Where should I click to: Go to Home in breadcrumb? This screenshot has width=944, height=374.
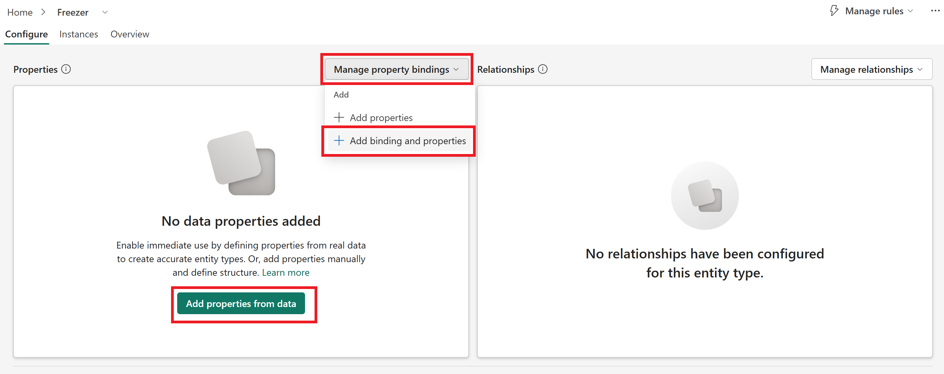coord(20,13)
